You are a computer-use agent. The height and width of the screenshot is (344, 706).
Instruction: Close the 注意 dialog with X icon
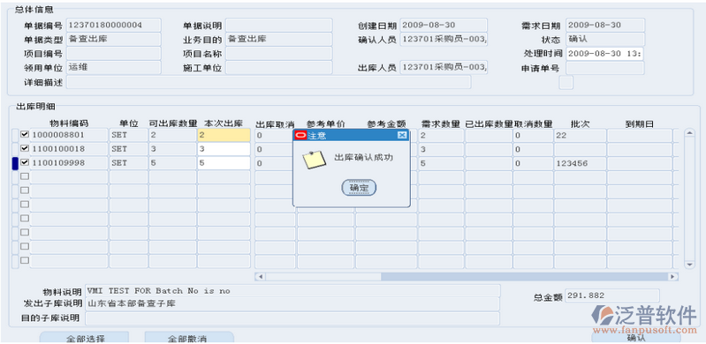(402, 135)
